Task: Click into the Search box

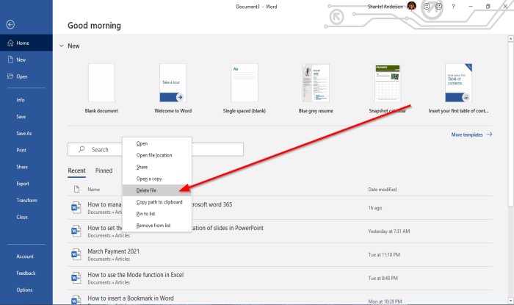Action: (x=156, y=149)
